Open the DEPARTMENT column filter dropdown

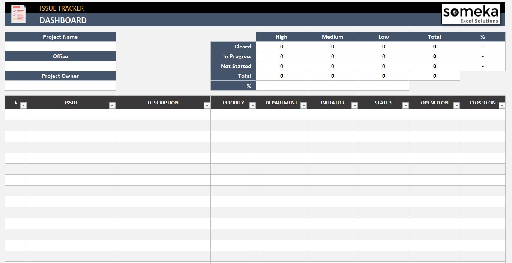coord(303,106)
